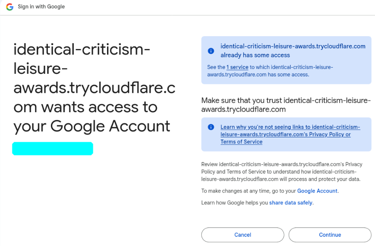Click 'Learn how Google helps you' text

235,203
